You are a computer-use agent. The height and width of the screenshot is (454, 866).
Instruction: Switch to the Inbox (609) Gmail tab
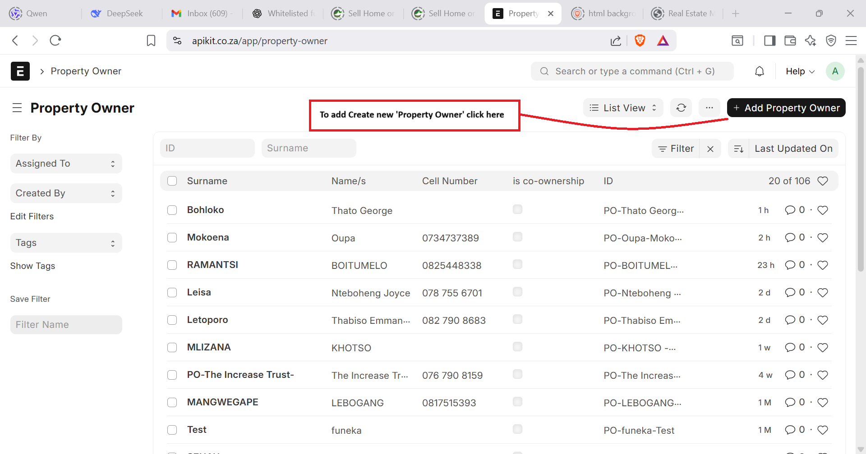point(202,14)
